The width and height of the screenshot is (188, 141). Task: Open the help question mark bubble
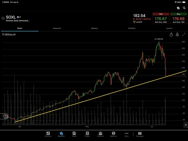[x=5, y=116]
